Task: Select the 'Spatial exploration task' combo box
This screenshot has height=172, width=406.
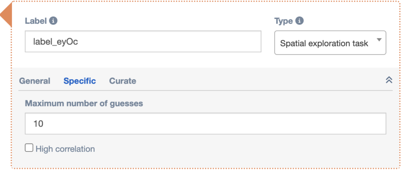Action: (325, 43)
